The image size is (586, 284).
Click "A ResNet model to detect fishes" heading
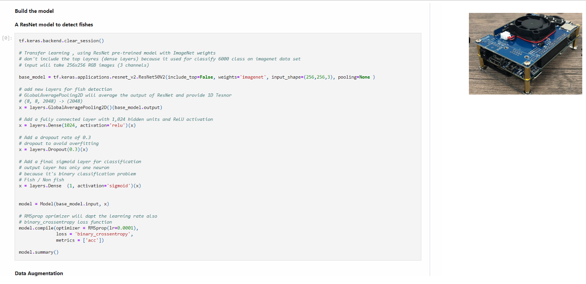point(54,25)
